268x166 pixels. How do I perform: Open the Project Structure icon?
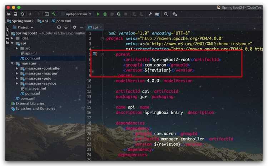click(157, 14)
